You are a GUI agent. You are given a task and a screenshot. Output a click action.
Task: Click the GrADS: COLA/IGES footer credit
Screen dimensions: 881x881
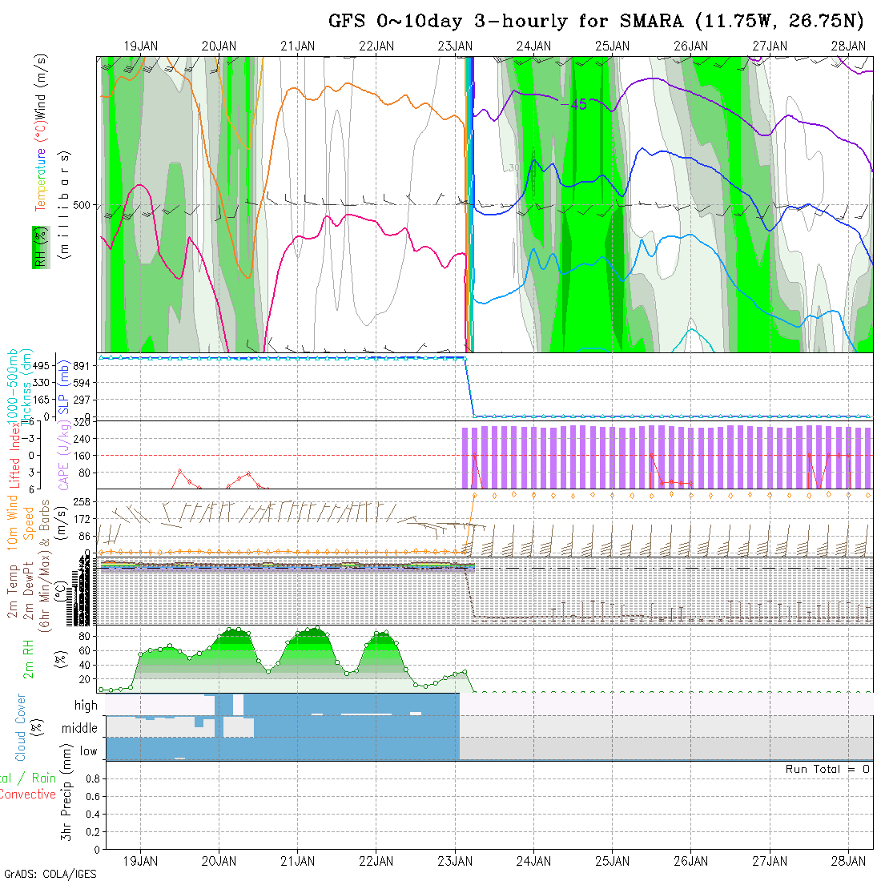point(50,874)
